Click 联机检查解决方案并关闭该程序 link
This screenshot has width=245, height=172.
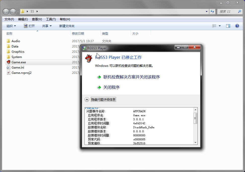point(131,77)
